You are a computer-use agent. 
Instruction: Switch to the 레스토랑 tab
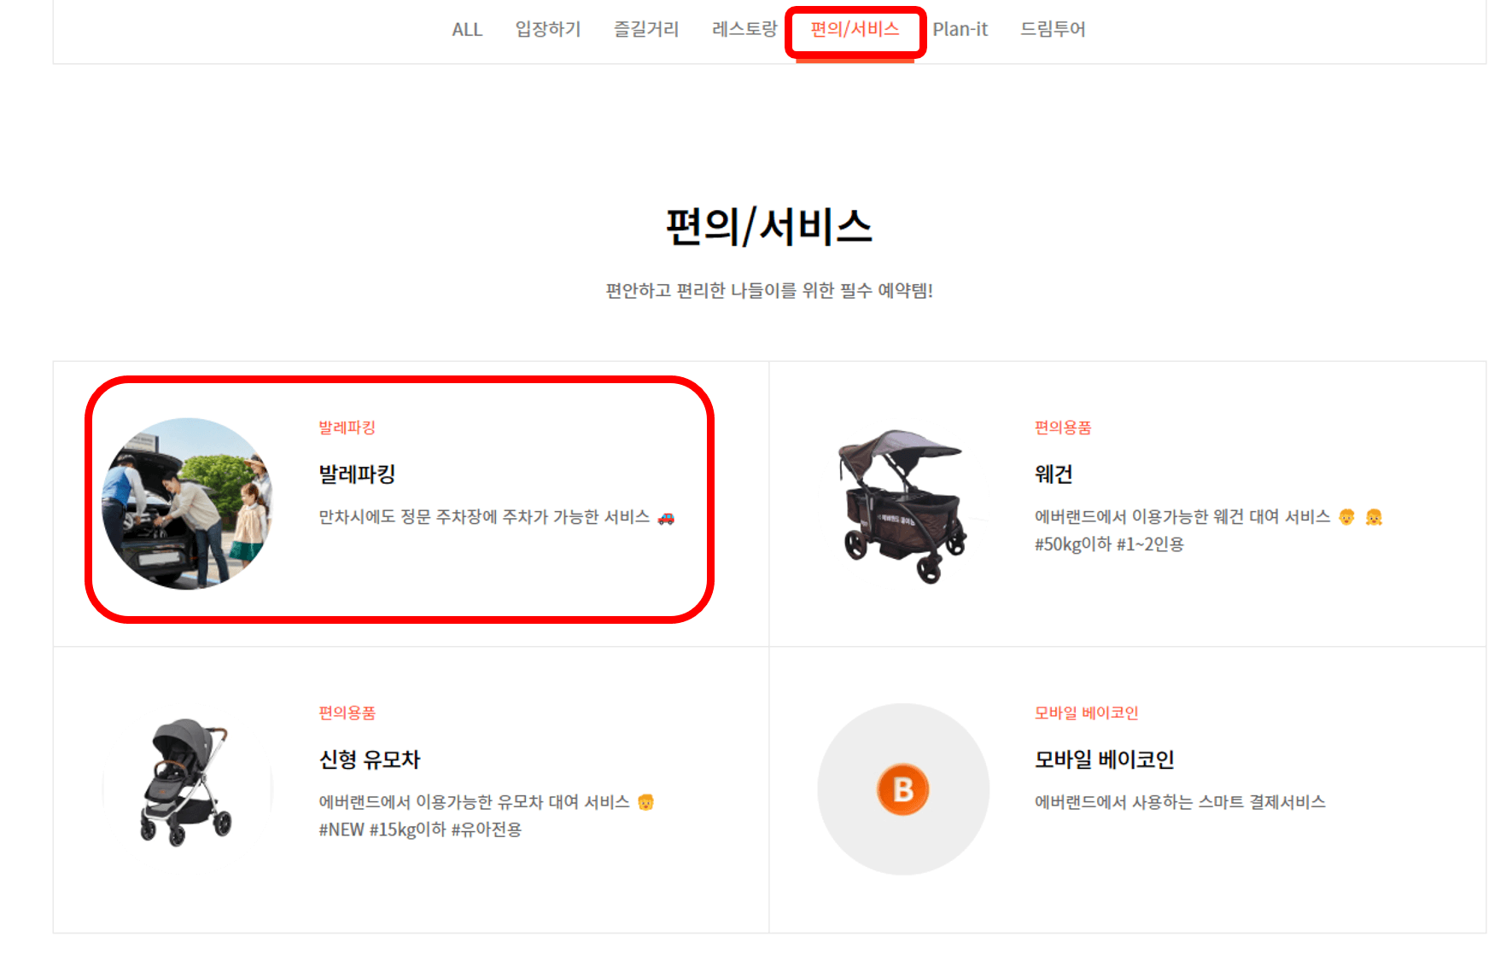pyautogui.click(x=744, y=29)
